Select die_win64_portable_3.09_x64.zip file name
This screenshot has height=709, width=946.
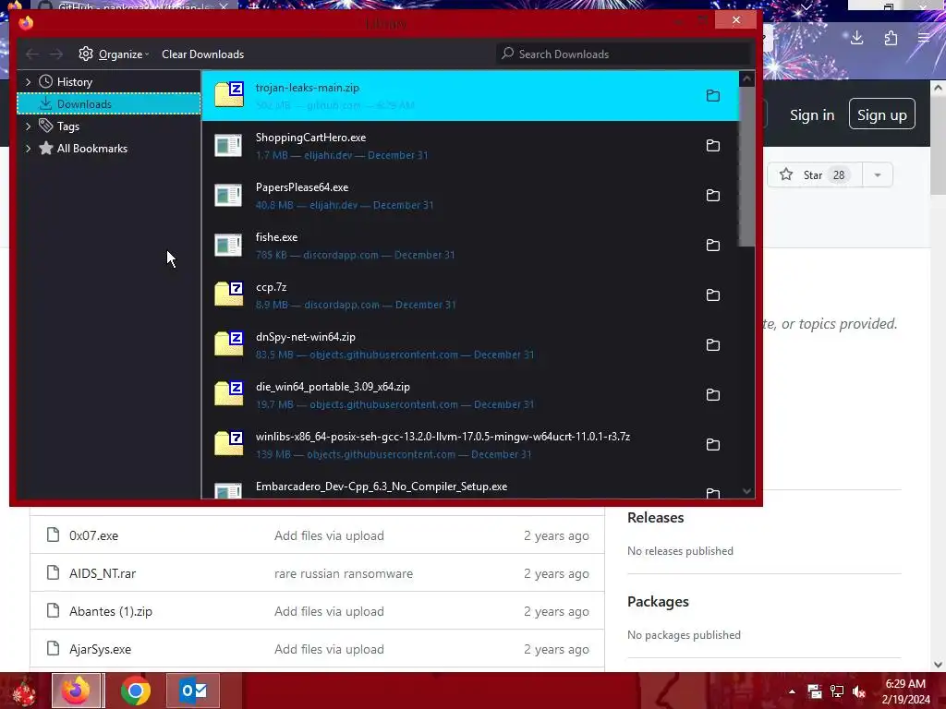(333, 387)
